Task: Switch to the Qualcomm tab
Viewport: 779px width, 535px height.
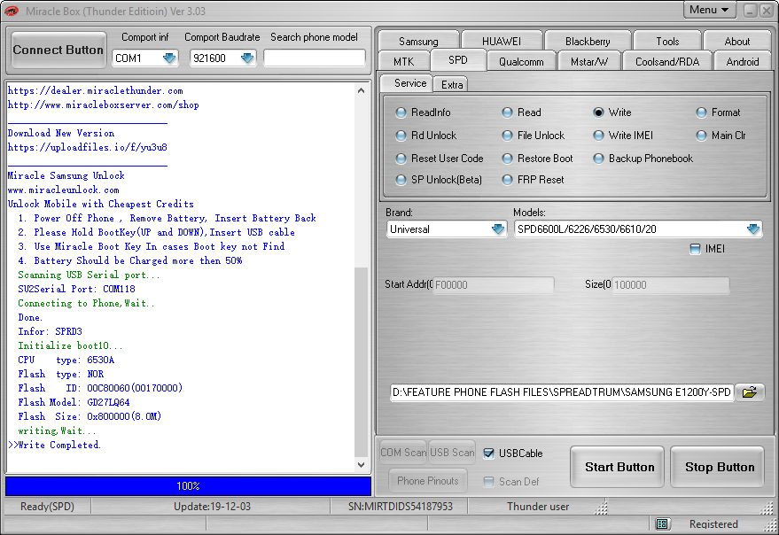Action: click(x=520, y=62)
